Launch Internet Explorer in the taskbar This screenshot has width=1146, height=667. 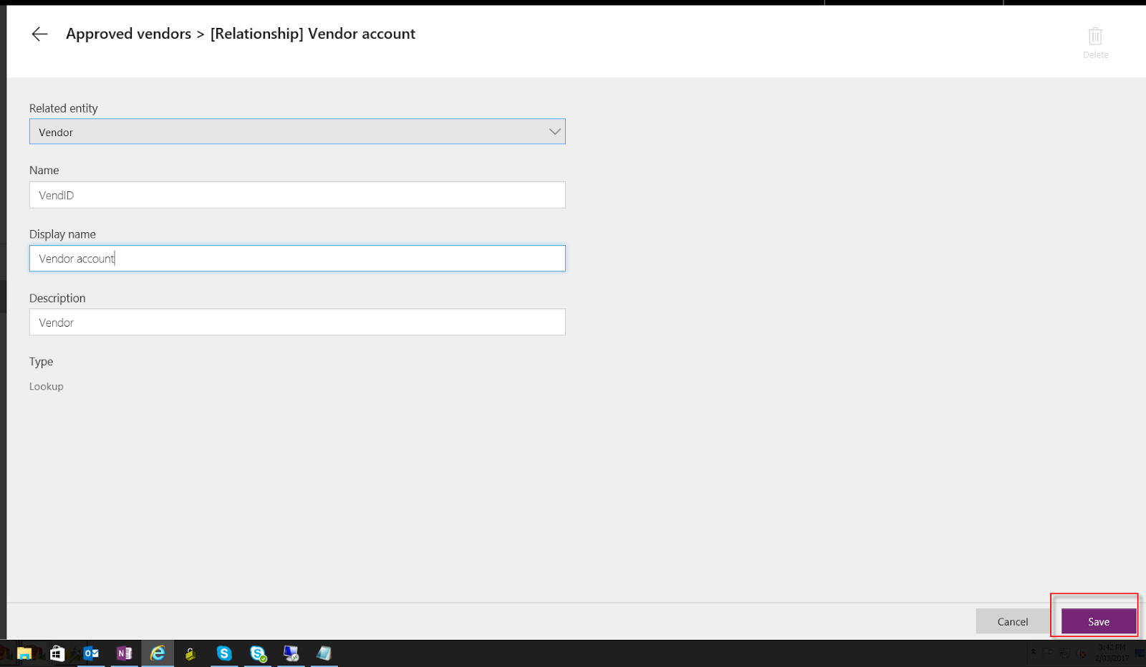tap(158, 653)
